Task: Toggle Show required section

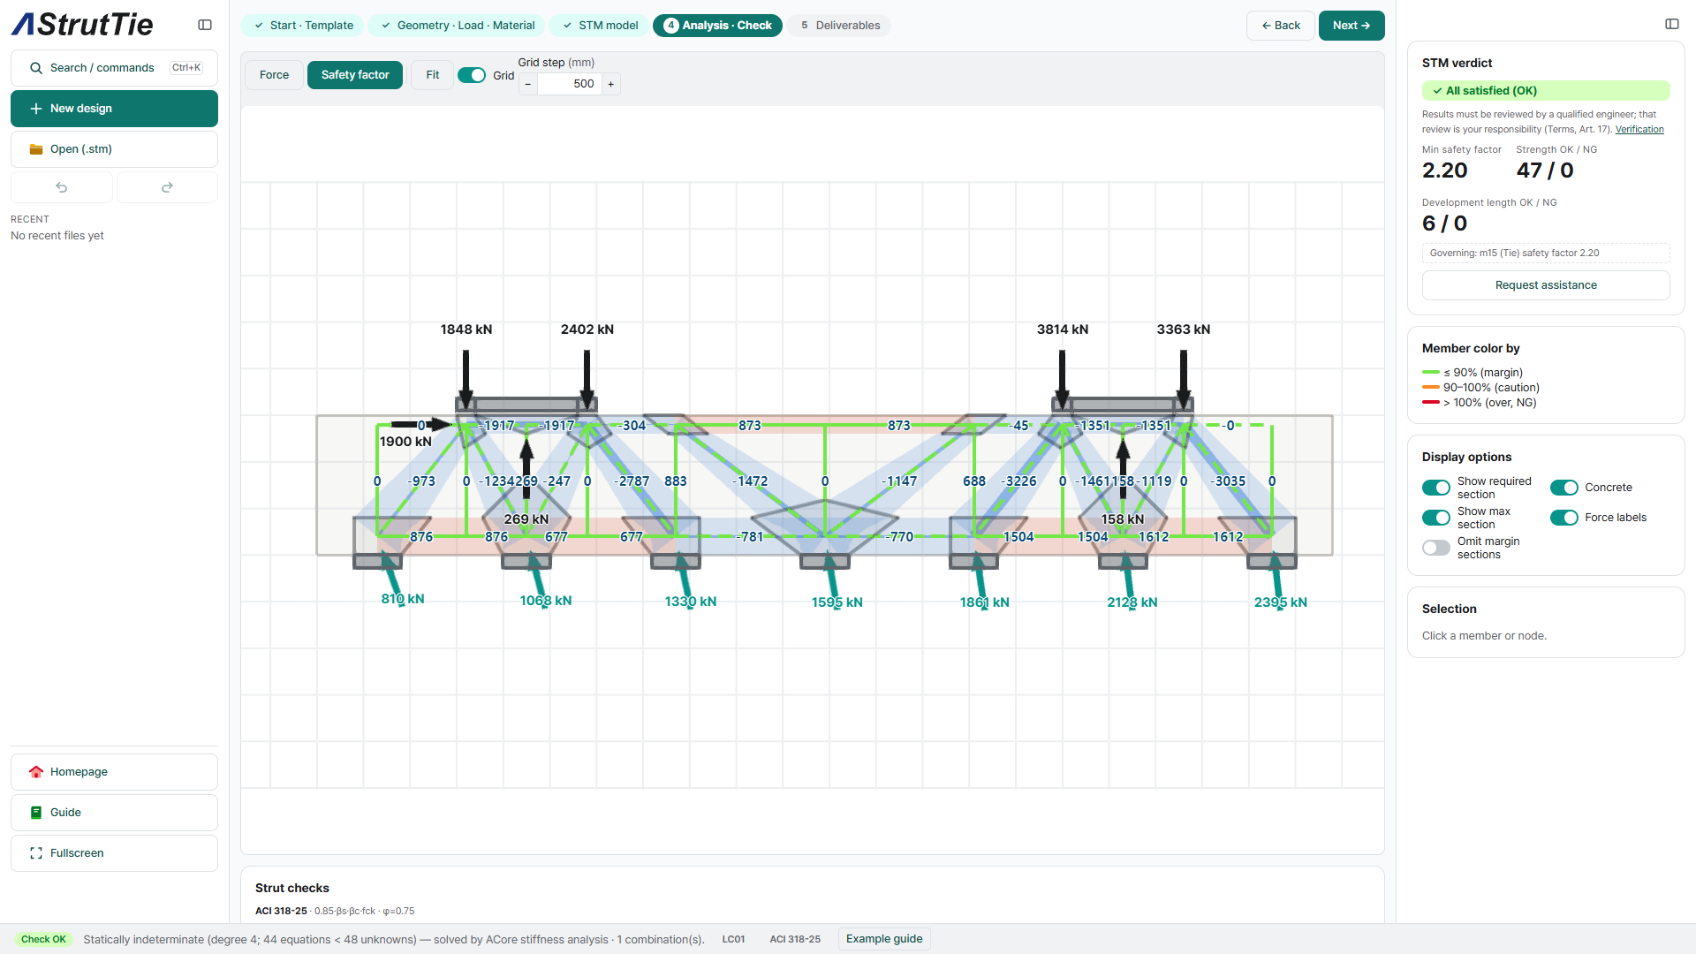Action: click(1436, 488)
